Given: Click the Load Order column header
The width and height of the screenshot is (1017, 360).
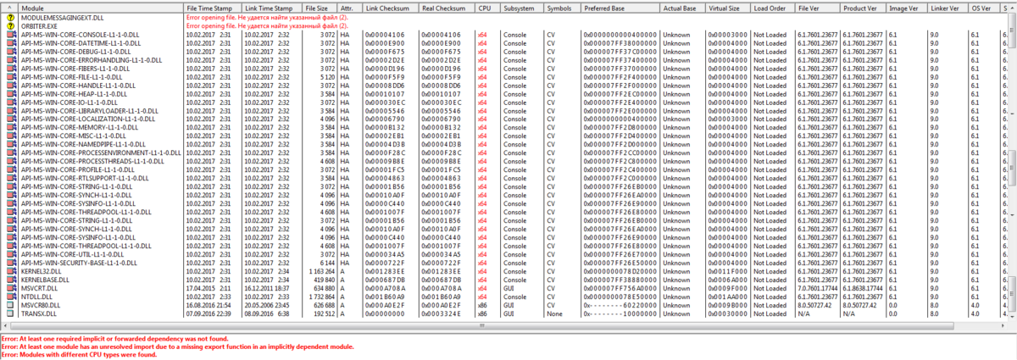Looking at the screenshot, I should click(x=773, y=7).
